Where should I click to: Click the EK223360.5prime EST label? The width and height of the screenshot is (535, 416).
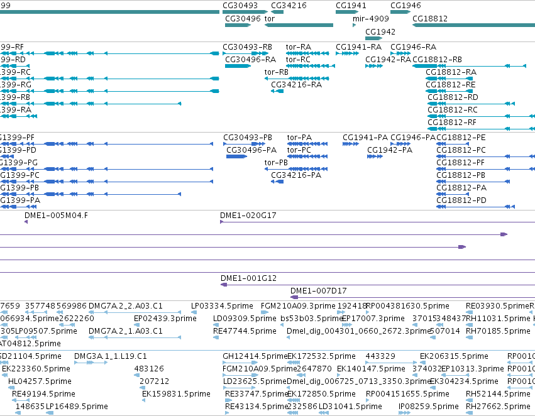[x=36, y=369]
